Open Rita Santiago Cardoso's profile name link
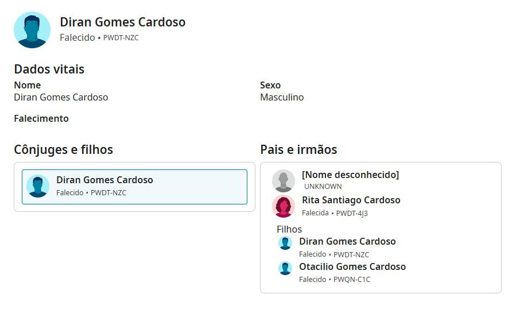This screenshot has width=516, height=321. (x=351, y=200)
